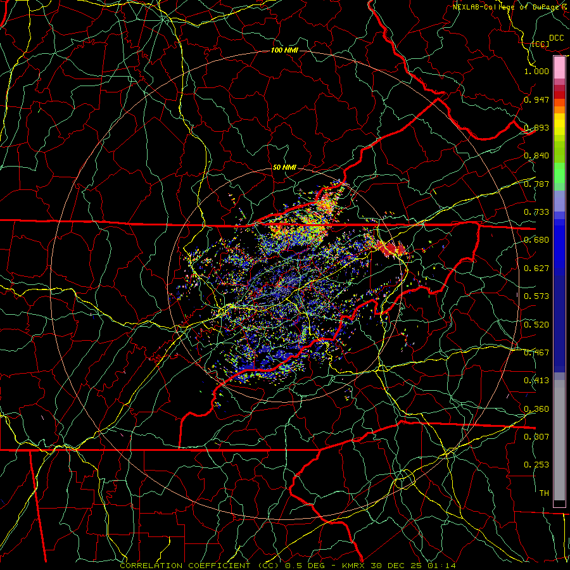Click the Correlation Coefficient KMRX caption

(x=288, y=566)
